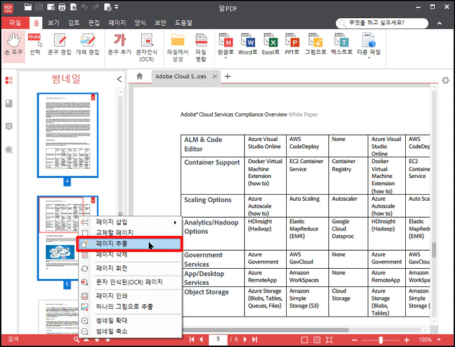
Task: Click the 무엇을 하고 싶으세요? search box
Action: pyautogui.click(x=382, y=23)
